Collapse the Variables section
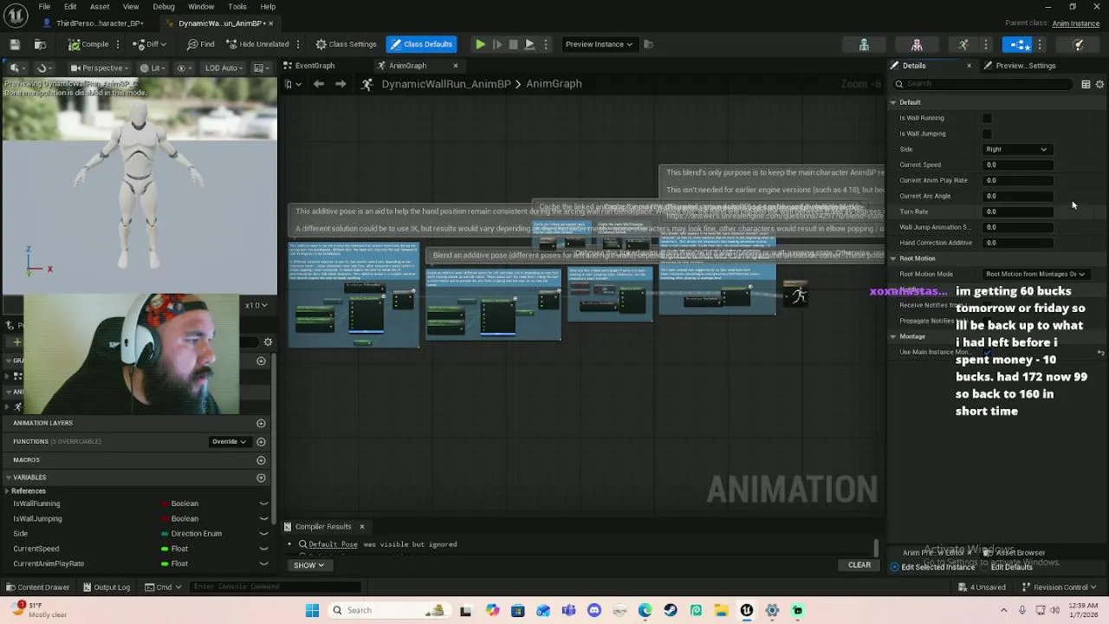Image resolution: width=1109 pixels, height=624 pixels. point(8,478)
